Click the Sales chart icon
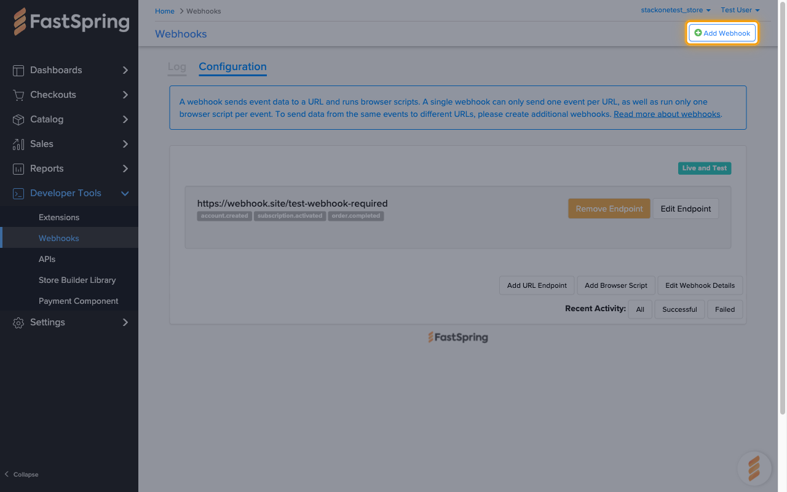This screenshot has height=492, width=787. point(18,144)
